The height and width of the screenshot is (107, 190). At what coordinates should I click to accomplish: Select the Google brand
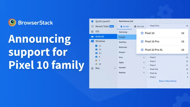point(127,37)
